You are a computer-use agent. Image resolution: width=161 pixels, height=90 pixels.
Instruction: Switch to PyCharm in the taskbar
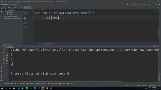click(x=43, y=88)
